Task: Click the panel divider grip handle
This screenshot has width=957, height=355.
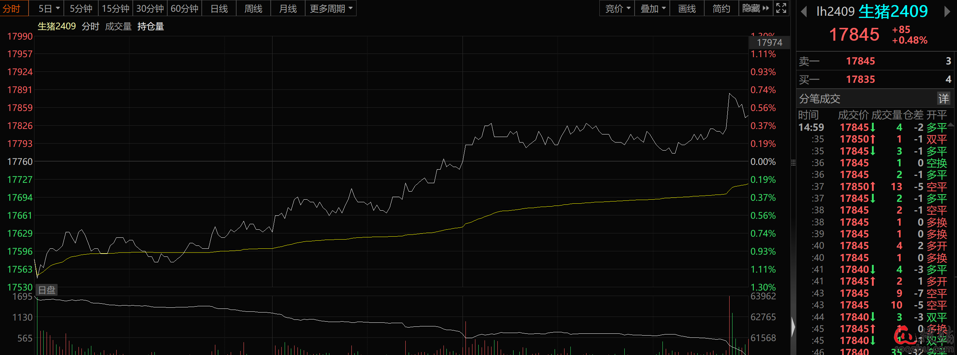Action: click(x=793, y=162)
